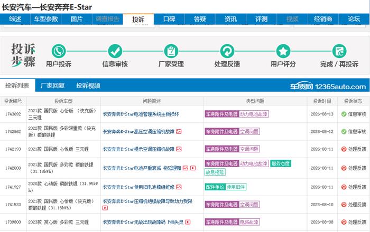Click 动力电池故障 tag in row 1743692
Viewport: 370px width, 232px height.
coord(254,114)
